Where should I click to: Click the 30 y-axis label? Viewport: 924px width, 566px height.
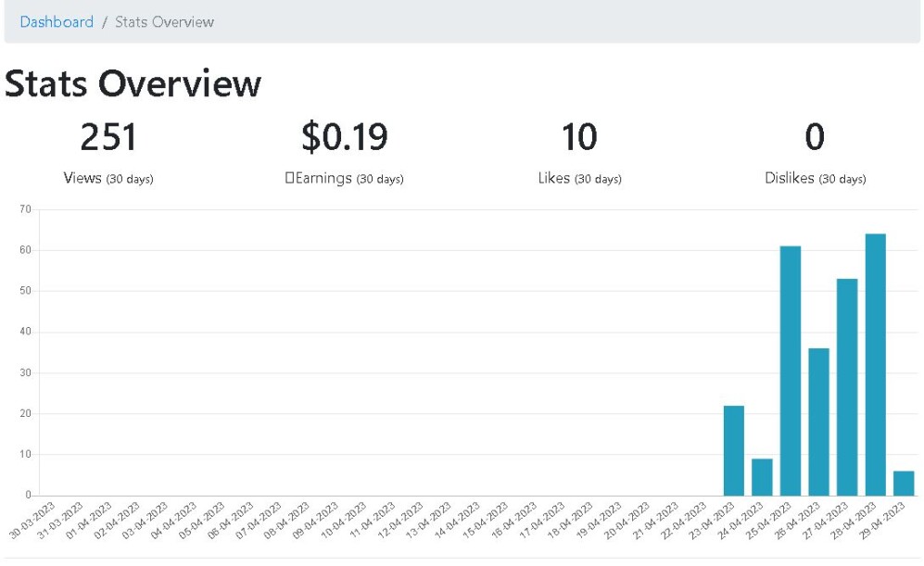point(25,372)
